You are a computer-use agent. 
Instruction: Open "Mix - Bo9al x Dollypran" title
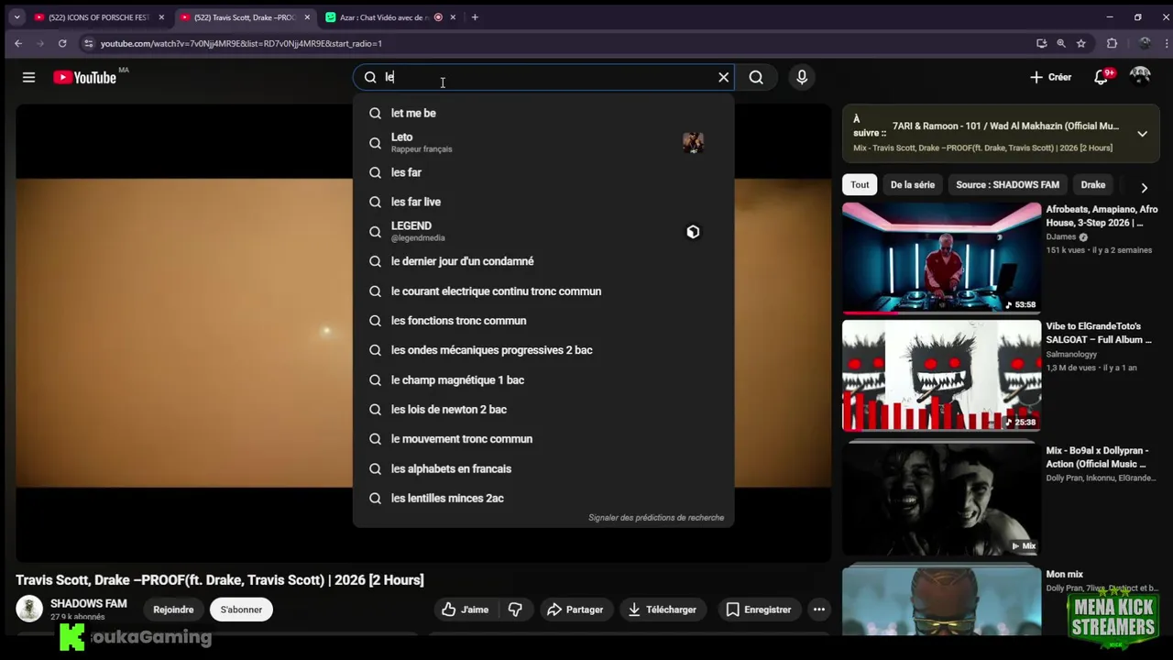tap(1095, 457)
